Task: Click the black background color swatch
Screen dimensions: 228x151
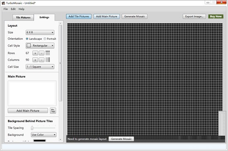Action: pyautogui.click(x=39, y=140)
